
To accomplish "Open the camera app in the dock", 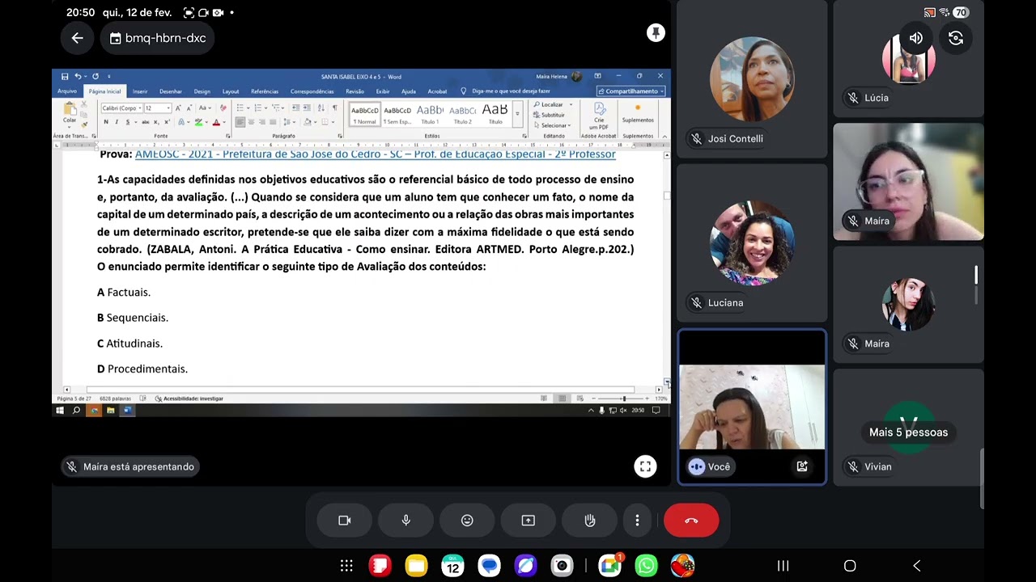I will (562, 566).
